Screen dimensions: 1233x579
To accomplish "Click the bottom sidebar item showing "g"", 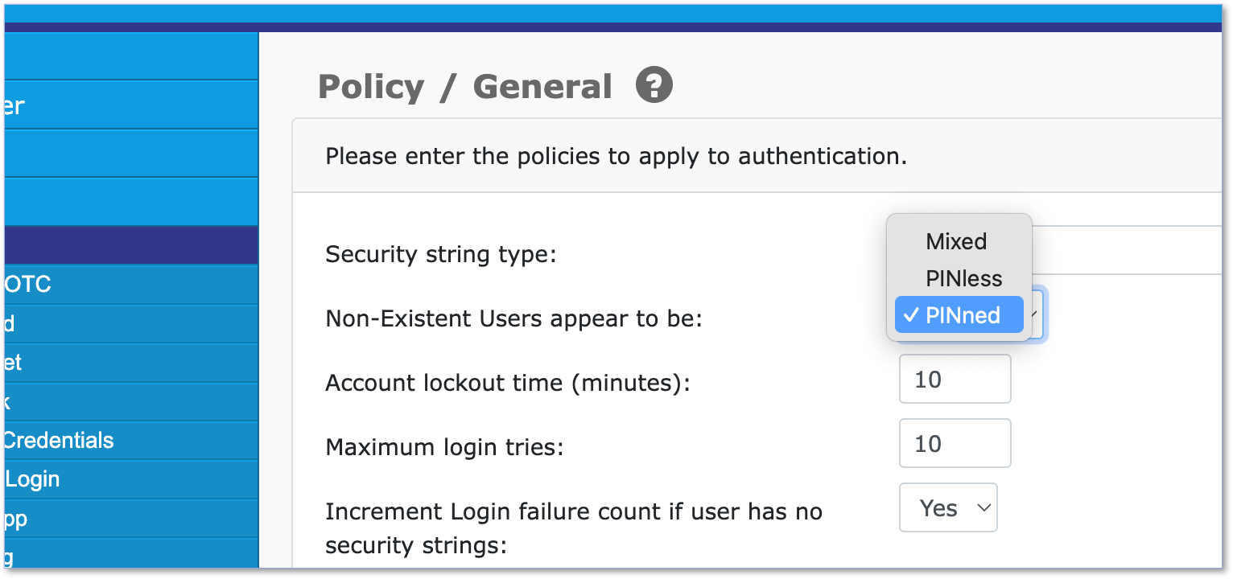I will 130,554.
